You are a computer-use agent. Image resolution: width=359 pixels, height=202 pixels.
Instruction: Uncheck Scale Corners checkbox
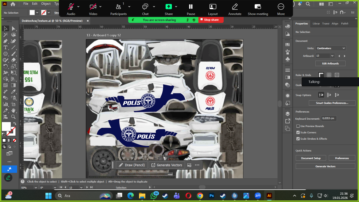point(298,132)
